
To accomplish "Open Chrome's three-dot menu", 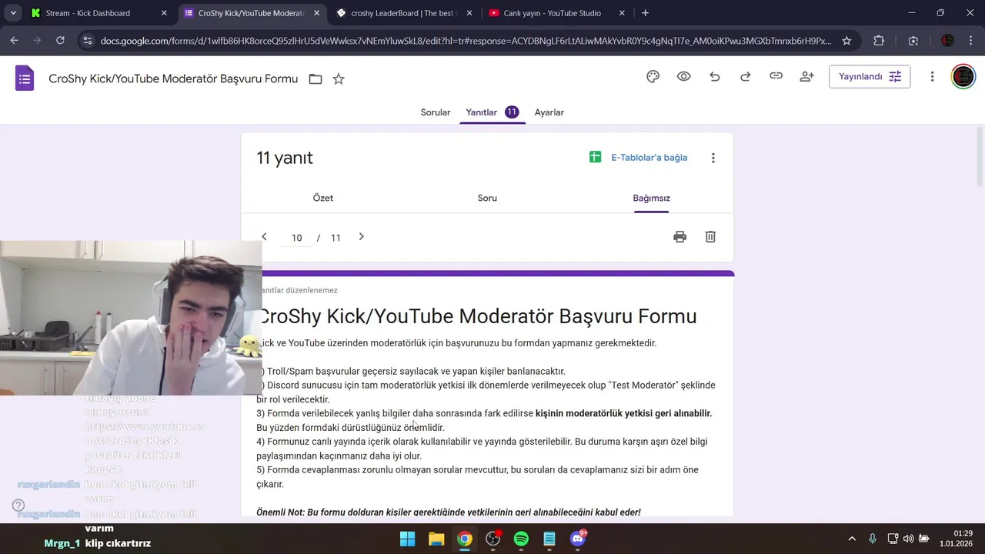I will (x=971, y=41).
